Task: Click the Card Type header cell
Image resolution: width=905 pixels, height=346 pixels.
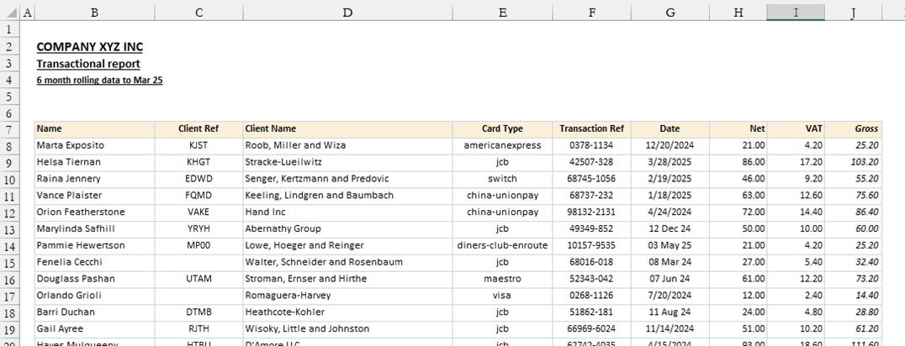Action: 502,129
